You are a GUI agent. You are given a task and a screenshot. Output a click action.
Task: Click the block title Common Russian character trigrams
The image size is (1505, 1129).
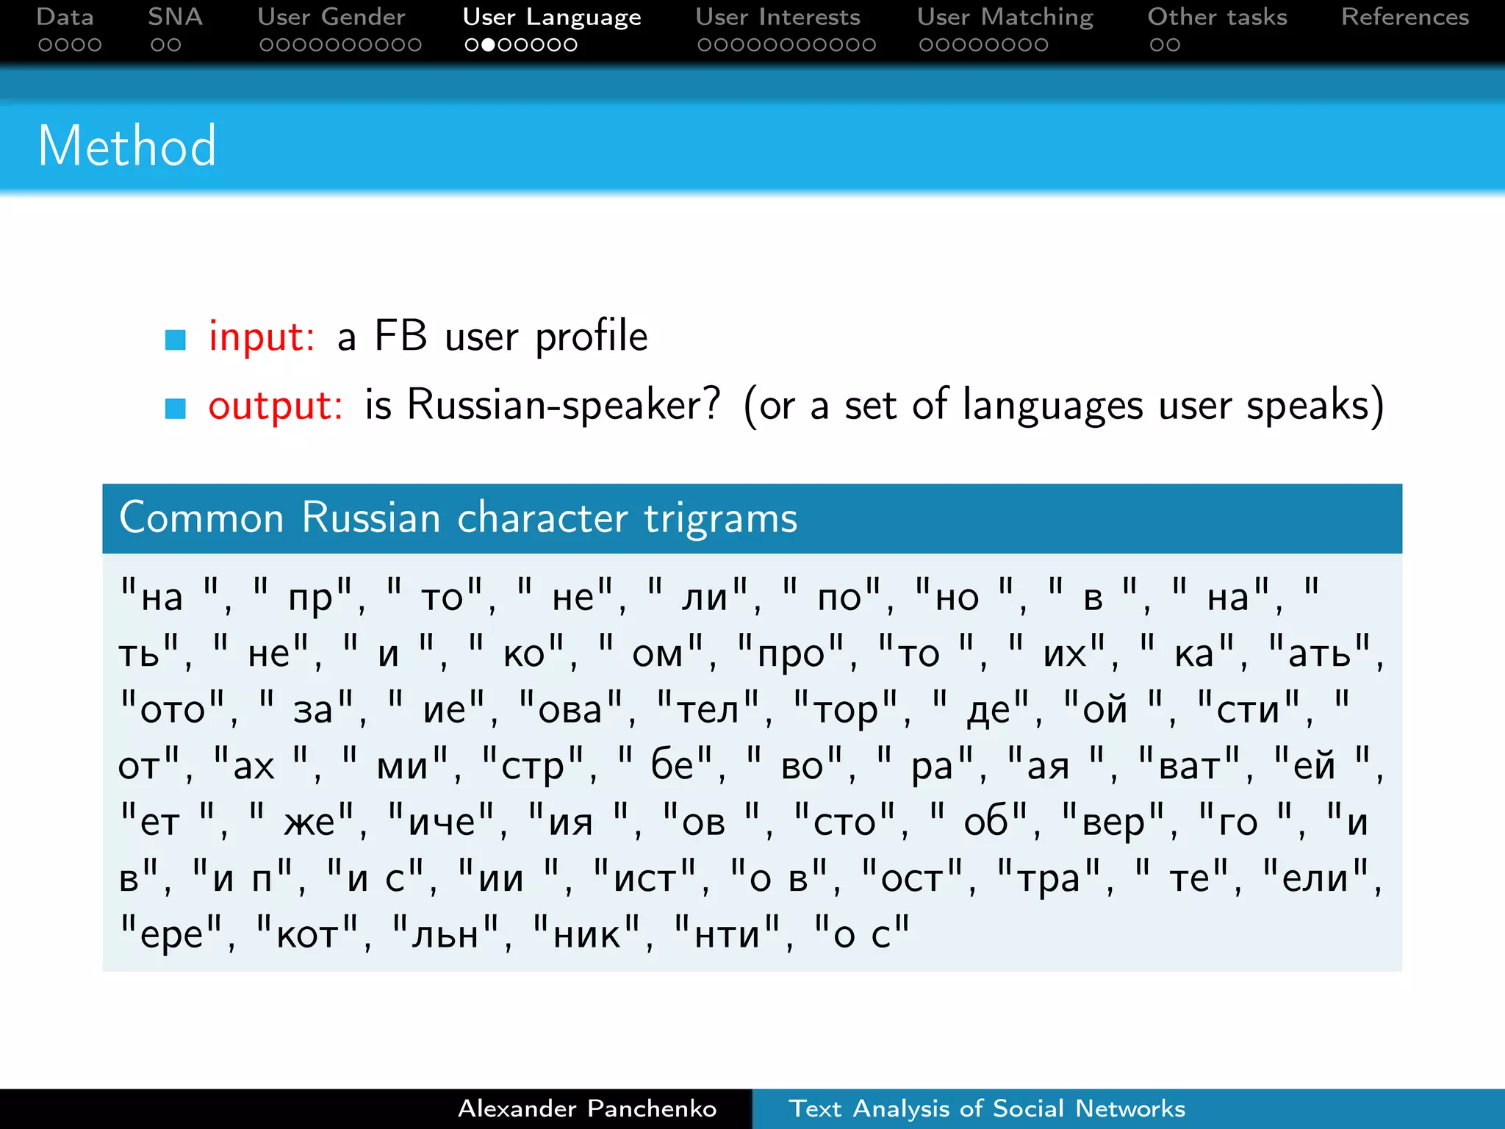[458, 517]
